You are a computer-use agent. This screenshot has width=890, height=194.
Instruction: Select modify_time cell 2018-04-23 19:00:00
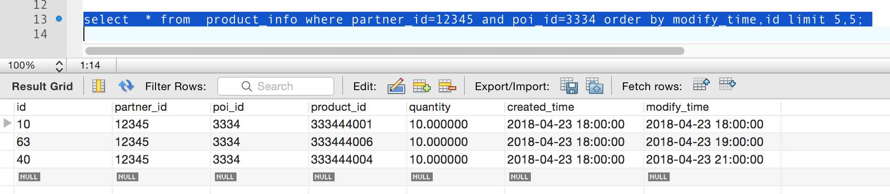[712, 142]
